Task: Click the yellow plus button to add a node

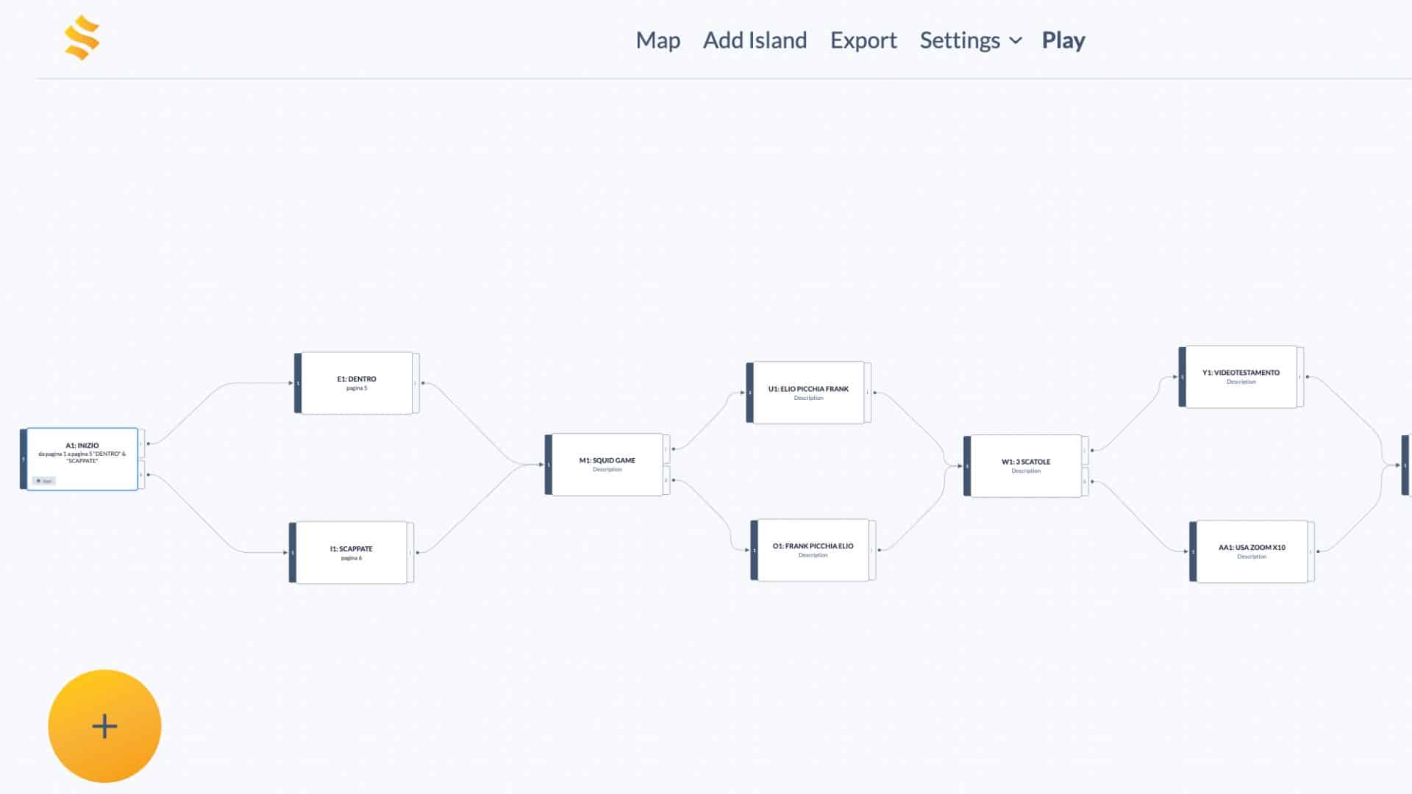Action: (104, 726)
